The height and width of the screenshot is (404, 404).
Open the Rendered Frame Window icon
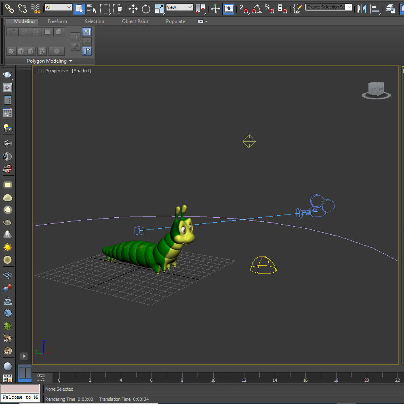7,88
